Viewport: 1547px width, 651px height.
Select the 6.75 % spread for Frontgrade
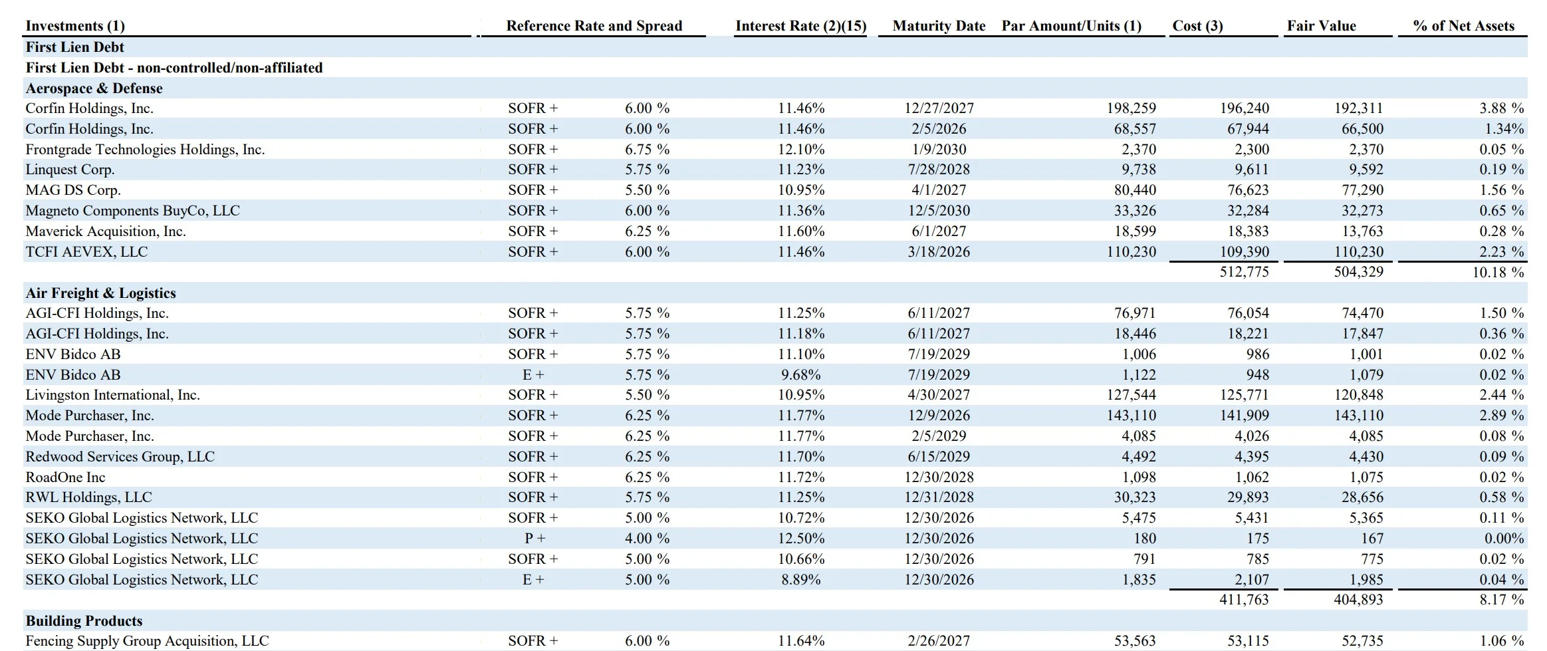click(x=647, y=150)
